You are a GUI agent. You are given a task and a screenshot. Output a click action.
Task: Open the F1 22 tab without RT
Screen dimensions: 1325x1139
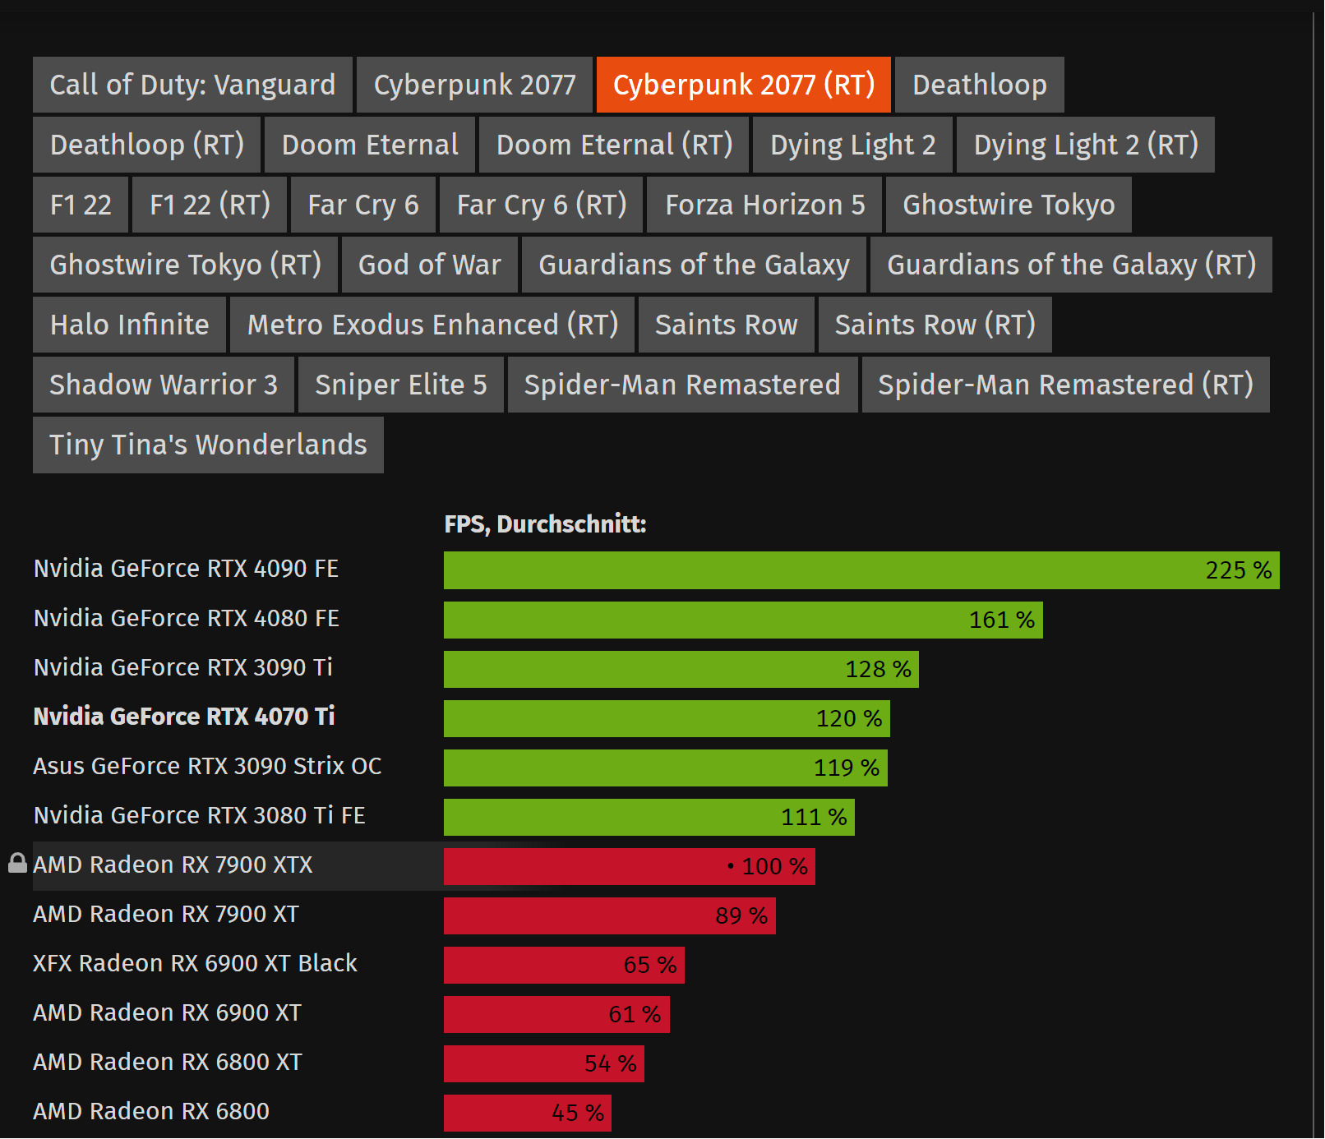(81, 205)
